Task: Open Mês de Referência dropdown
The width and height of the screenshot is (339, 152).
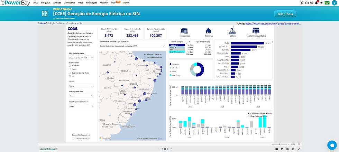Action: (x=81, y=58)
